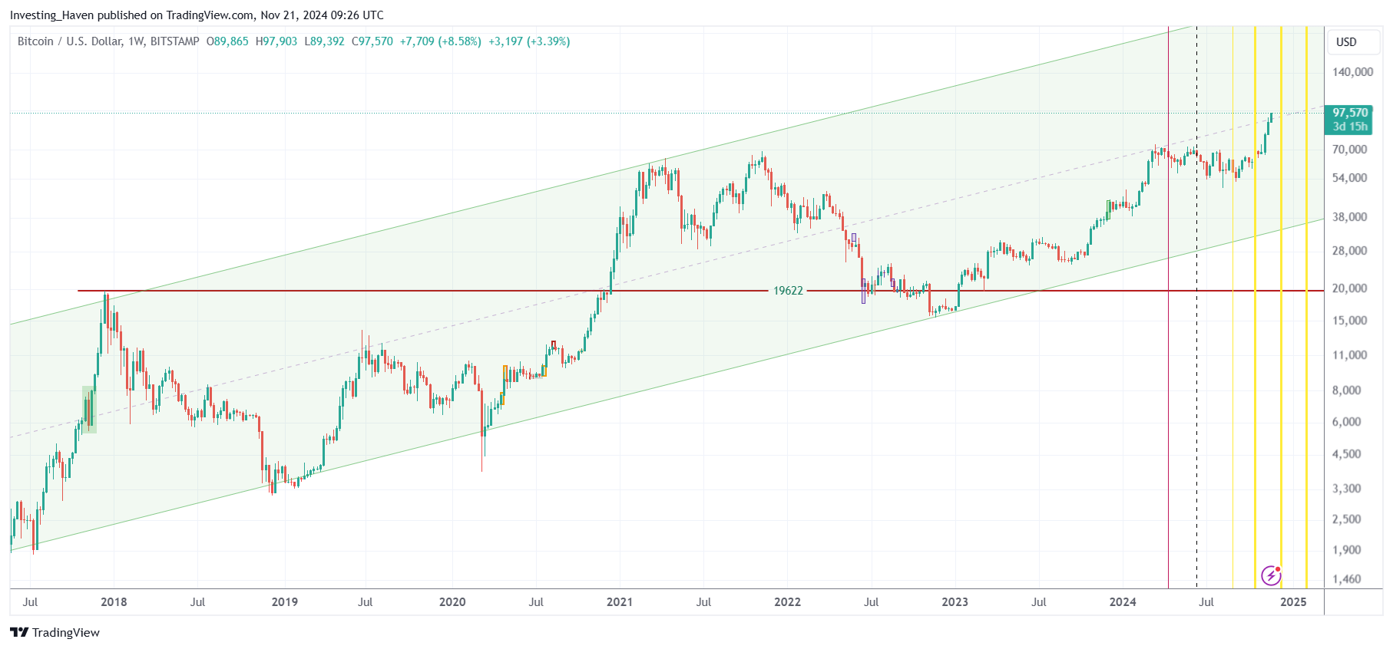Click the dashed black vertical line

pyautogui.click(x=1196, y=307)
